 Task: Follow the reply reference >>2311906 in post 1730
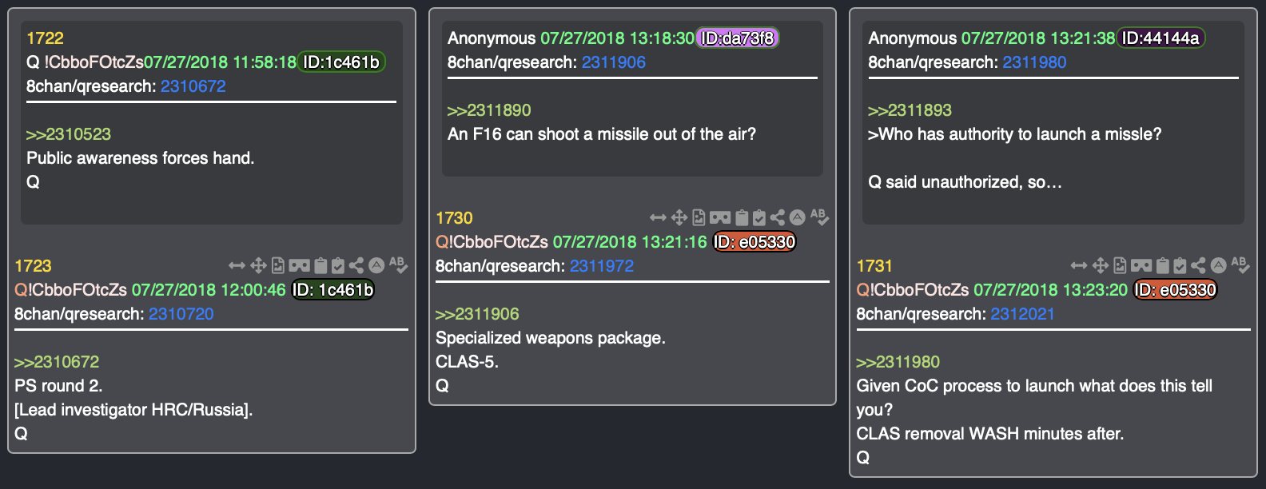pos(477,314)
